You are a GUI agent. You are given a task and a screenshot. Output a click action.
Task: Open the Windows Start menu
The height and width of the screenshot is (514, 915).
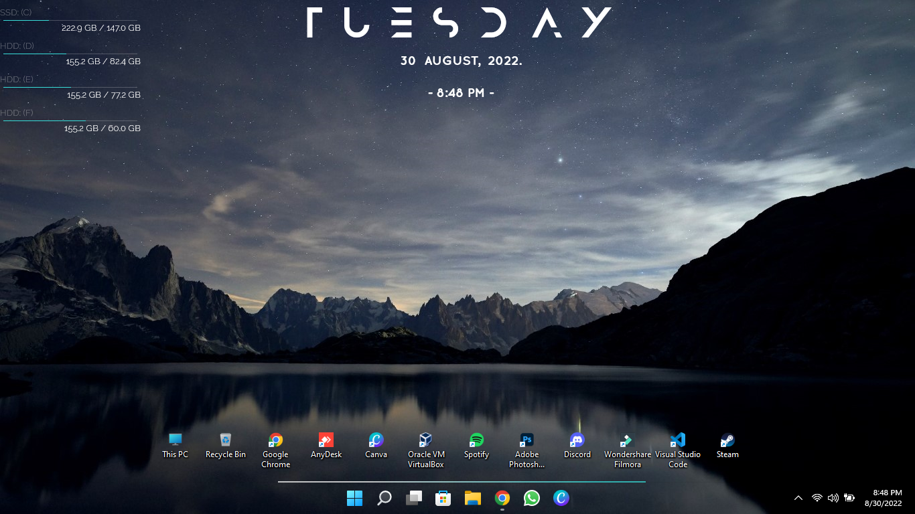[x=354, y=498]
